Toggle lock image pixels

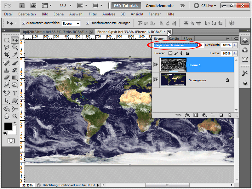(x=176, y=53)
